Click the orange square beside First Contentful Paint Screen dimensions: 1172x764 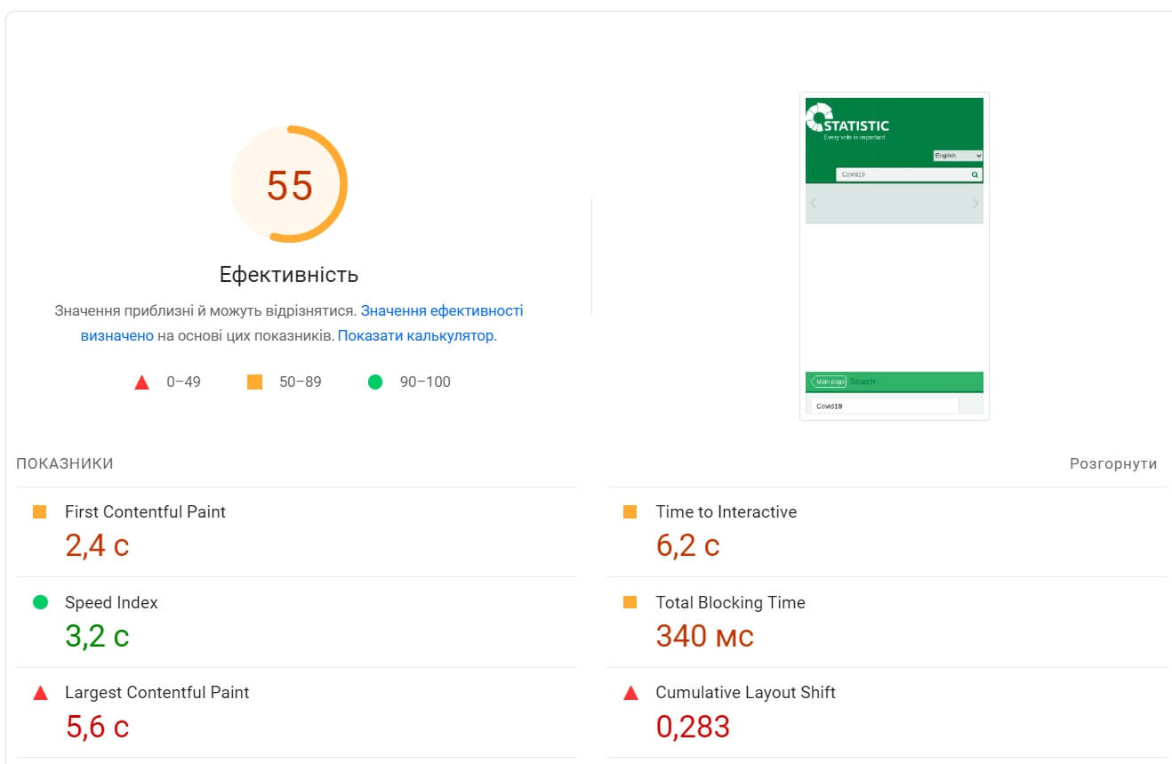(39, 512)
